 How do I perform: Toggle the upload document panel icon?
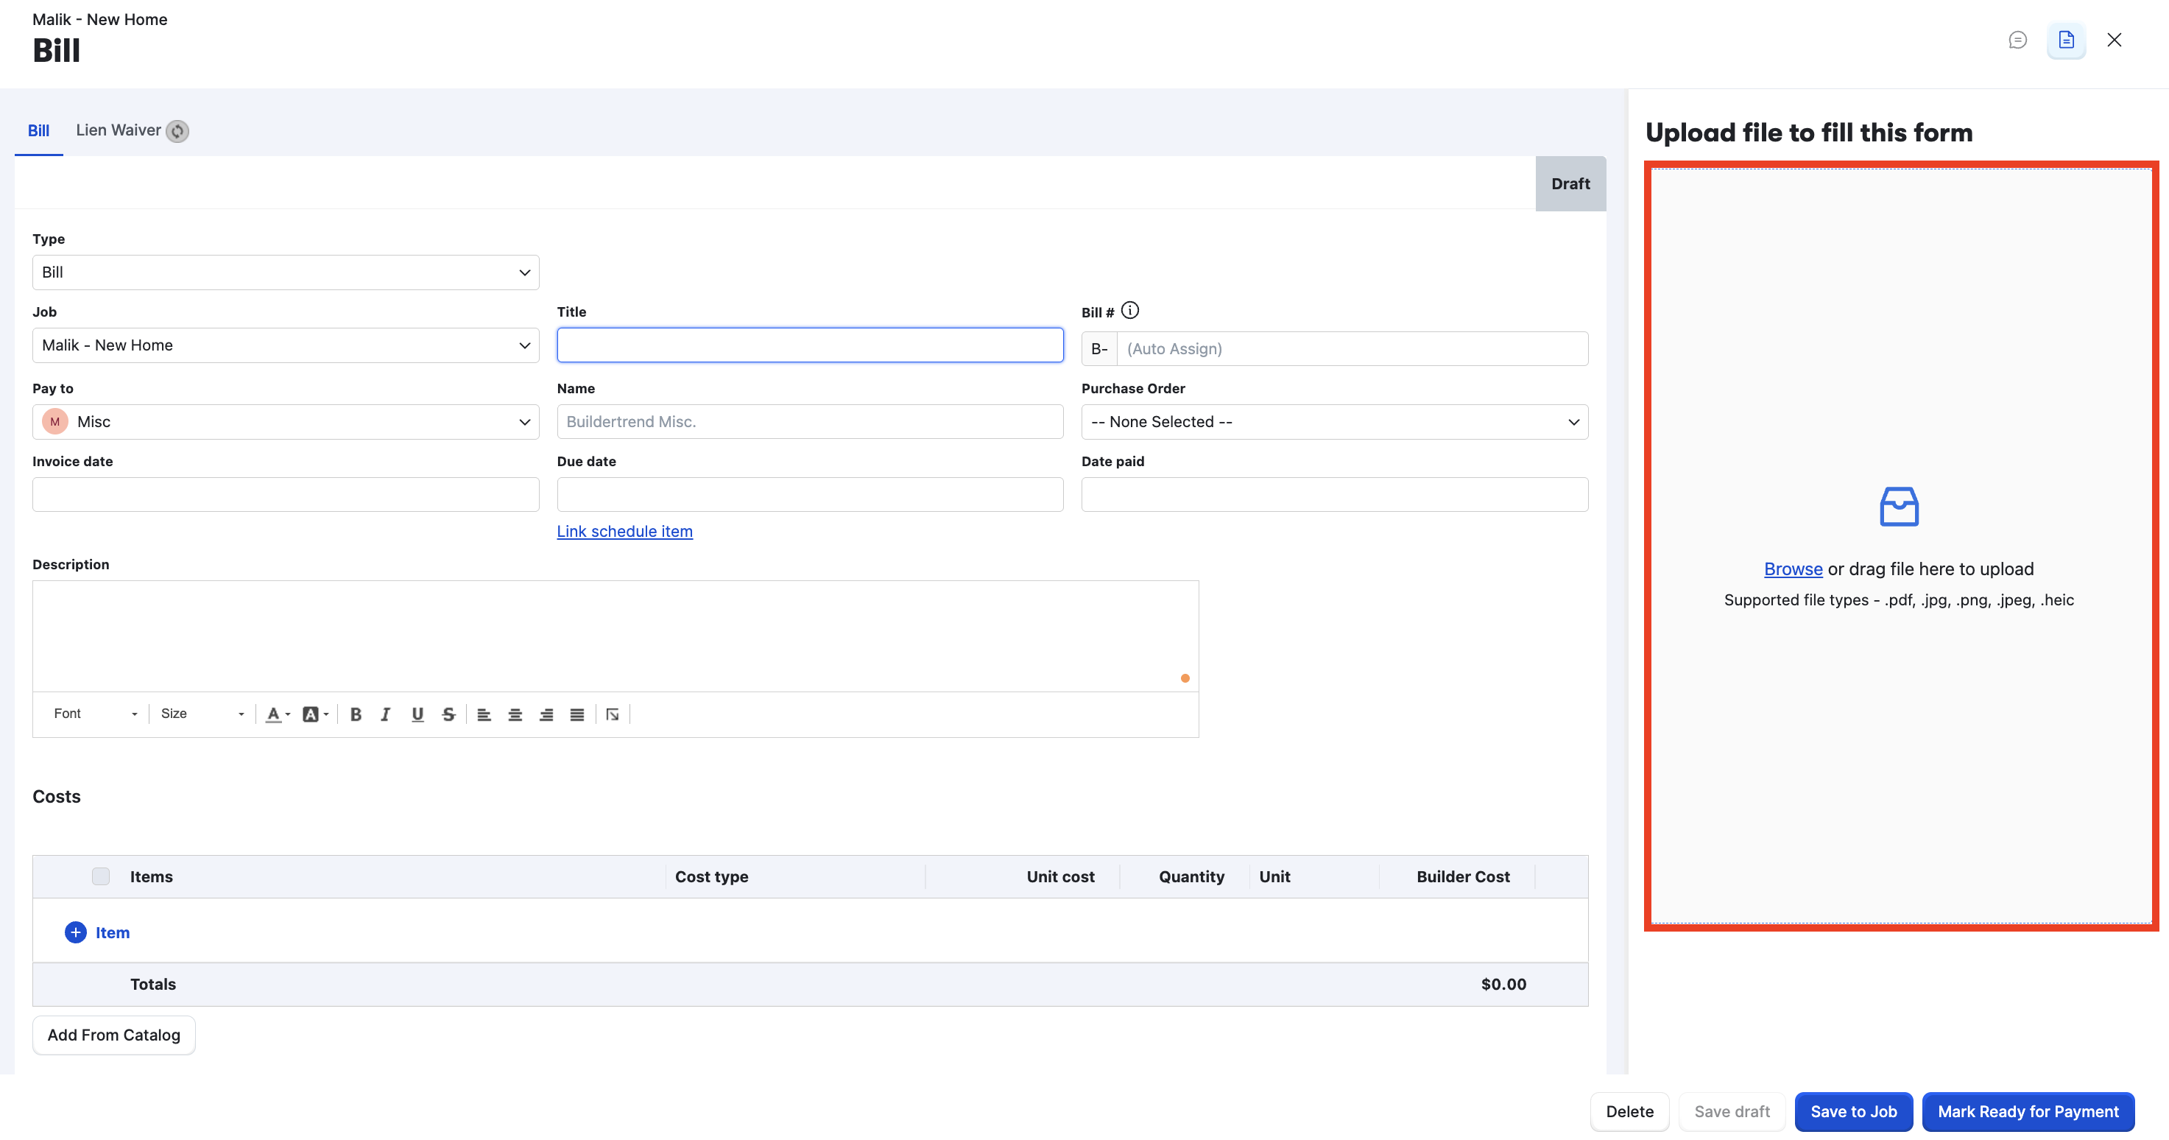(x=2065, y=40)
